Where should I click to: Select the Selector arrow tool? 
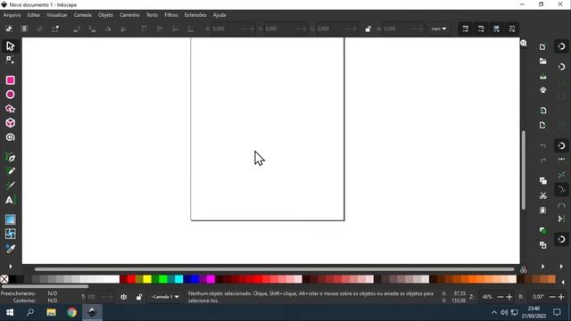pos(10,45)
